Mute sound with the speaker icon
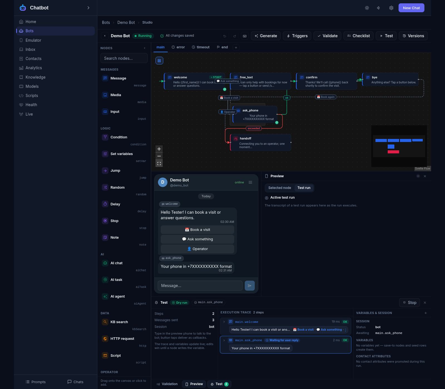The height and width of the screenshot is (389, 445). click(379, 8)
